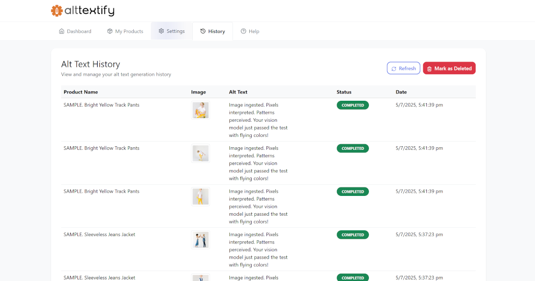Click the History clock icon
The image size is (535, 281).
click(x=203, y=31)
